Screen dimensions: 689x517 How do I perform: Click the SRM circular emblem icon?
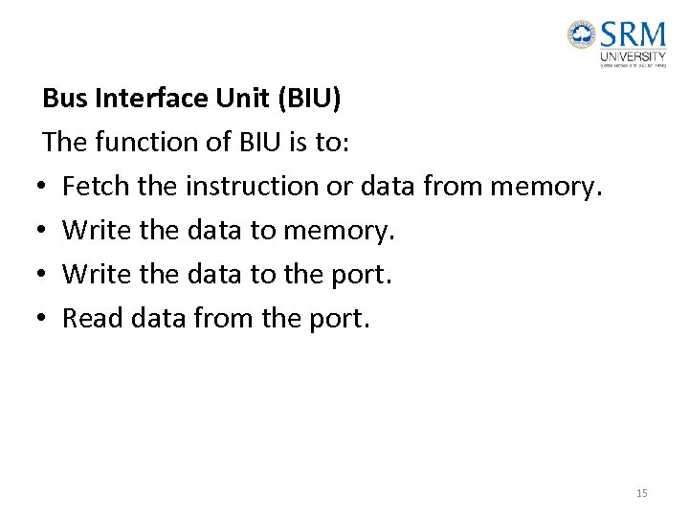pyautogui.click(x=581, y=35)
